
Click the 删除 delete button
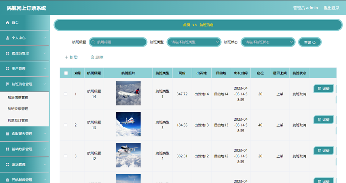point(97,57)
